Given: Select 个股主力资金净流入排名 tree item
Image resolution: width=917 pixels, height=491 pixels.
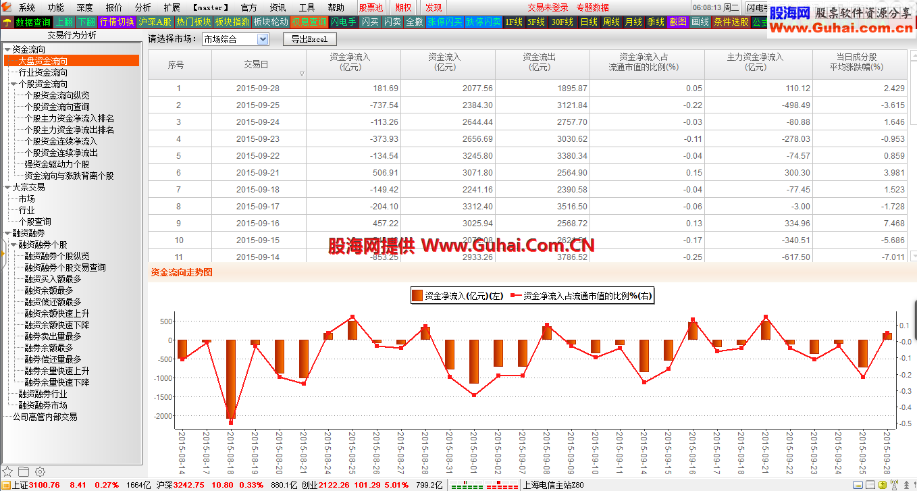Looking at the screenshot, I should [70, 119].
